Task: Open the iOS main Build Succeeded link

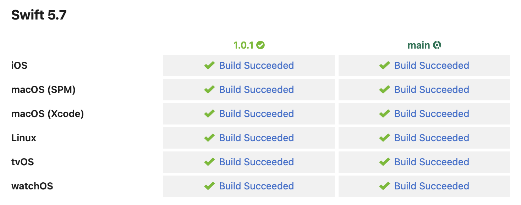Action: (431, 65)
